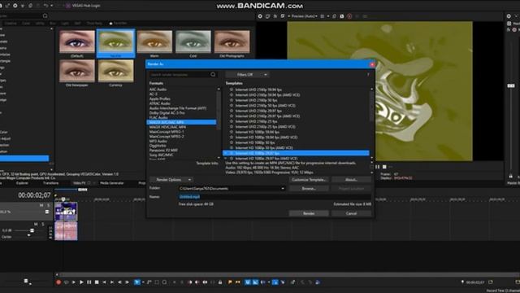Switch to the Video FX tab
Image resolution: width=520 pixels, height=293 pixels.
click(x=80, y=183)
